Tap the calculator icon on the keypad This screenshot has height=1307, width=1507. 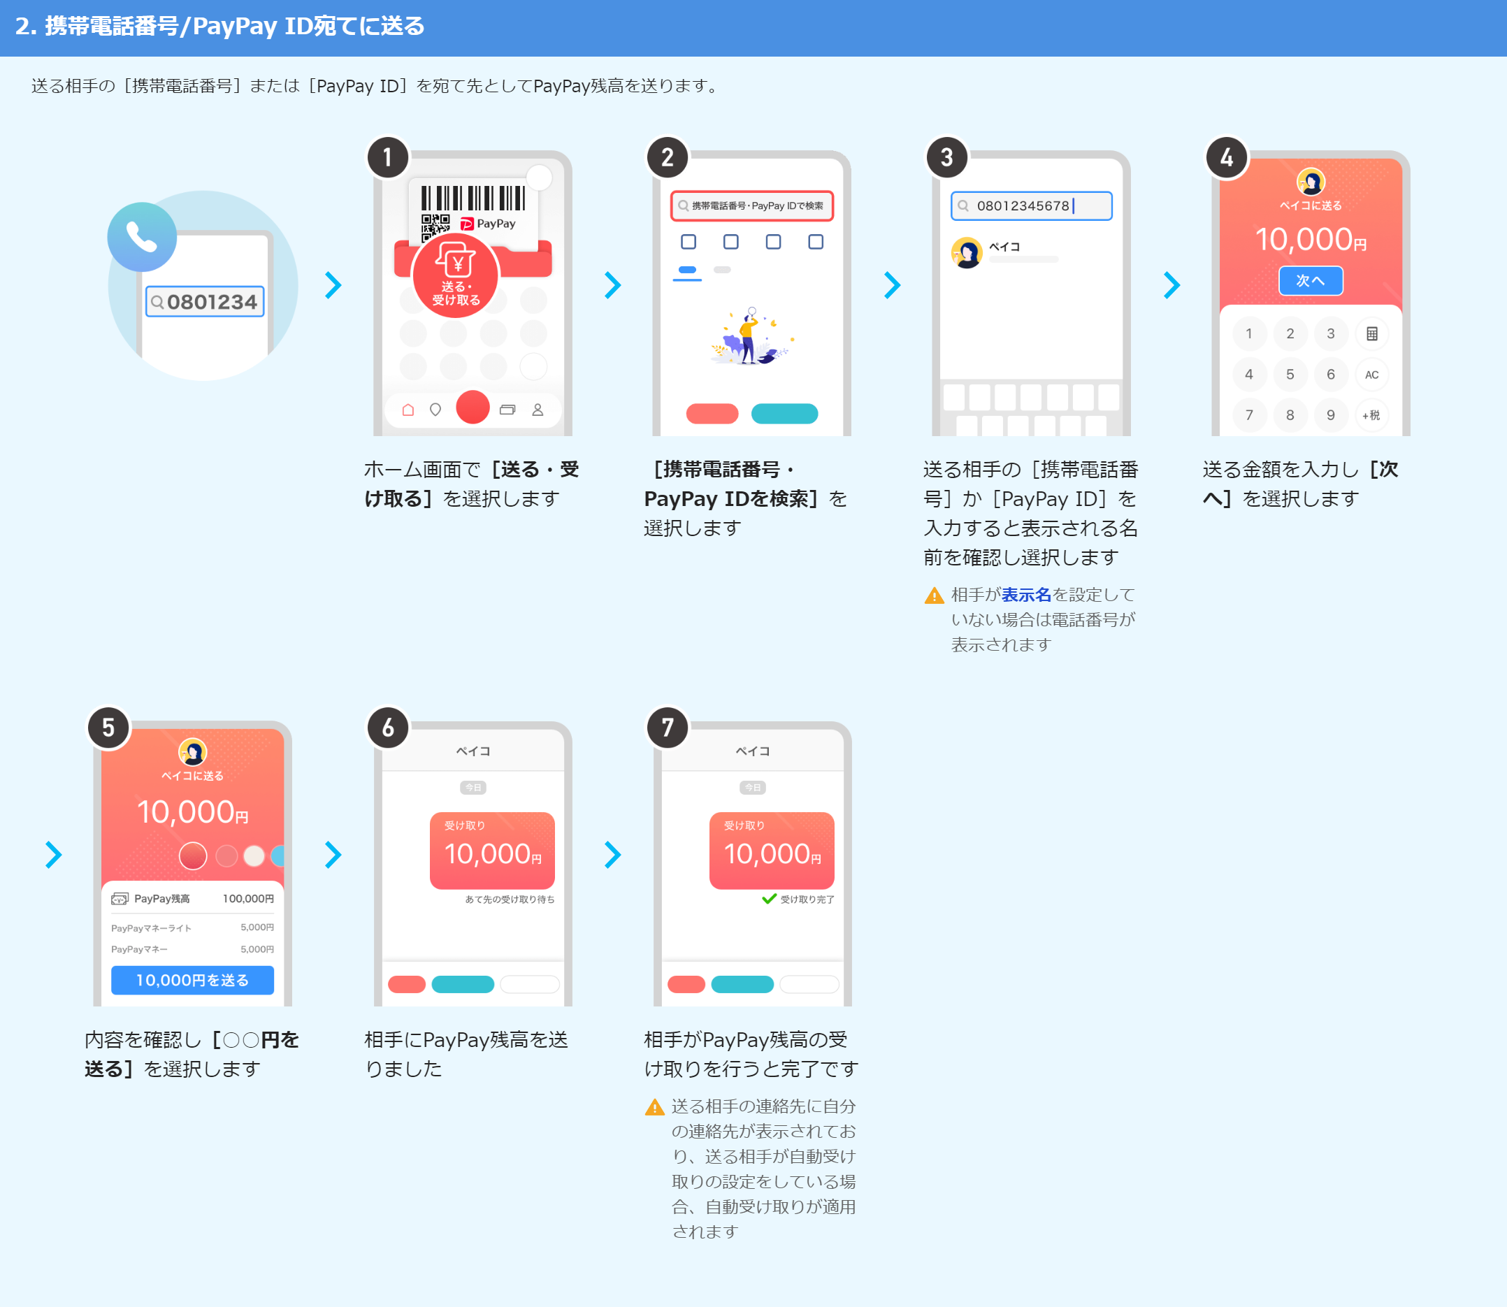tap(1371, 333)
